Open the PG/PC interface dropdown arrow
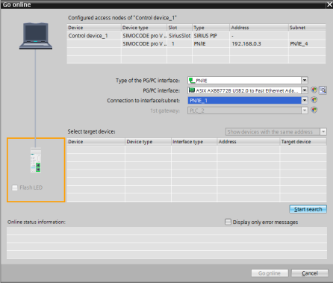Screen dimensions: 333x283 tap(305, 90)
